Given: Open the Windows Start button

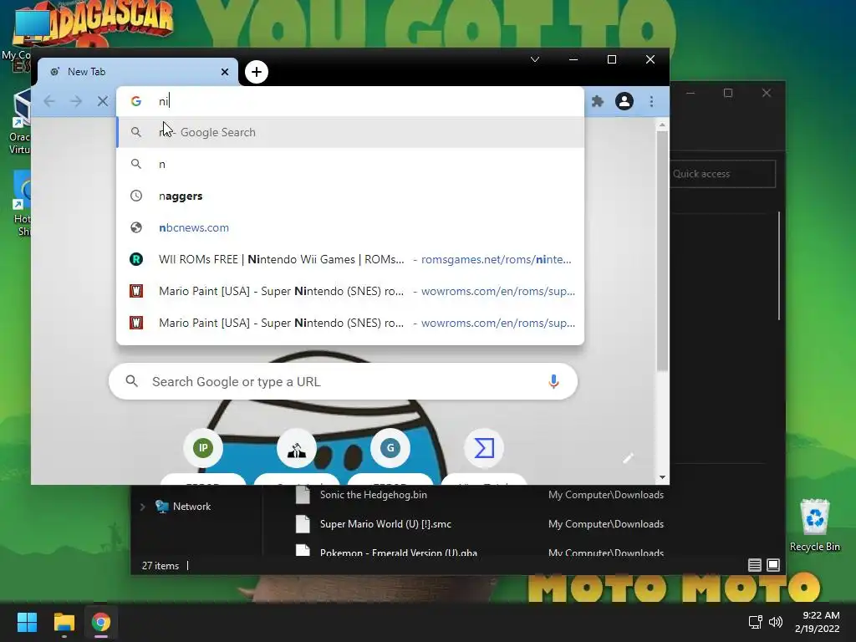Looking at the screenshot, I should point(27,622).
